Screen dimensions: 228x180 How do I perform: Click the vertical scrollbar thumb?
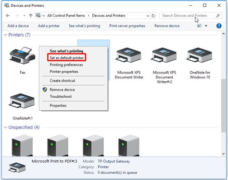click(x=223, y=105)
